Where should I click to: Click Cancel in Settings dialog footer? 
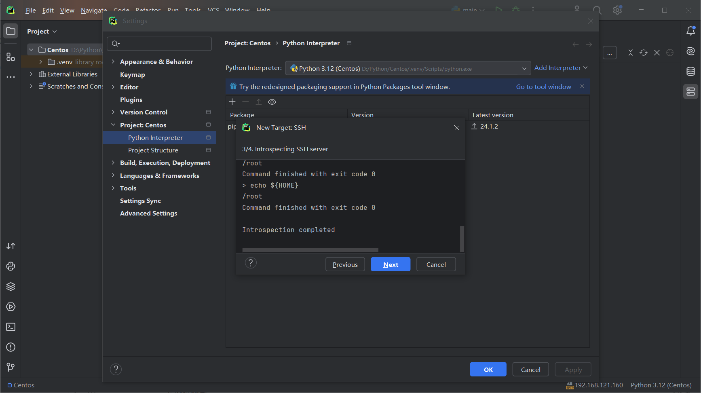pyautogui.click(x=530, y=370)
